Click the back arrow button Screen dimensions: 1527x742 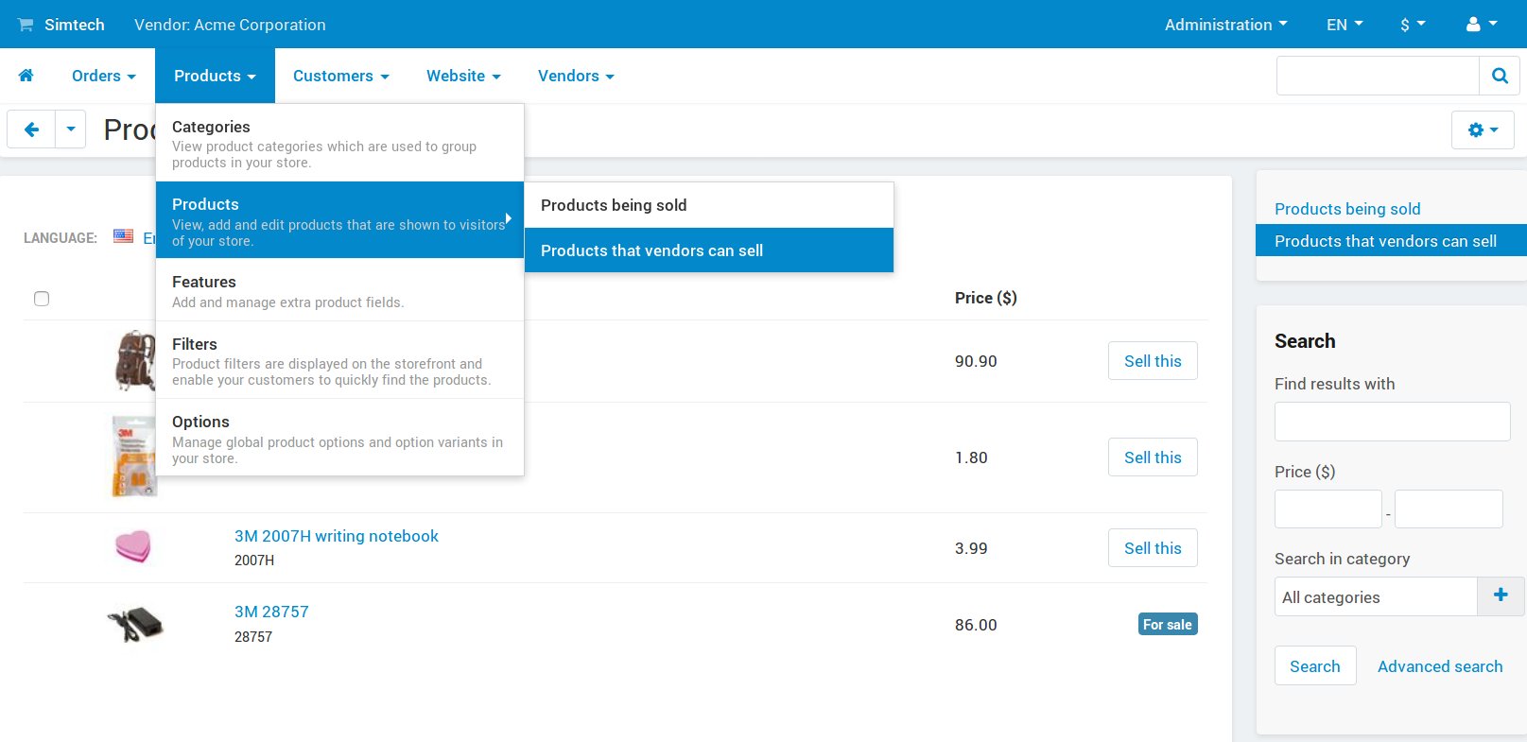click(x=31, y=129)
